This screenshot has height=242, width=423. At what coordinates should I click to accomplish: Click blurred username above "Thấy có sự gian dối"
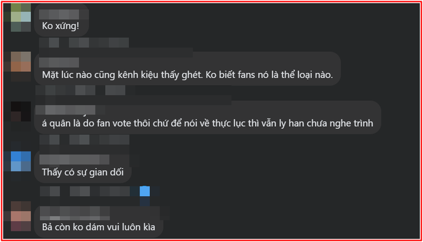click(74, 159)
